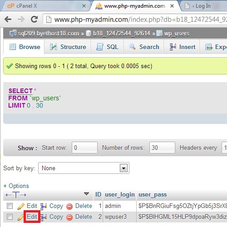Click the ID value 2 cell
This screenshot has width=227, height=227.
coord(100,217)
